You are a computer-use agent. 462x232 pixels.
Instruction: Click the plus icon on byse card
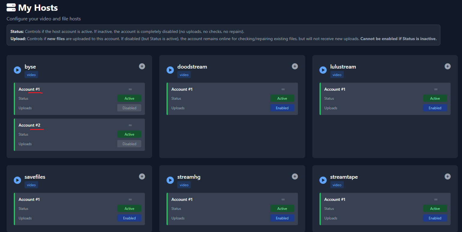pos(142,66)
